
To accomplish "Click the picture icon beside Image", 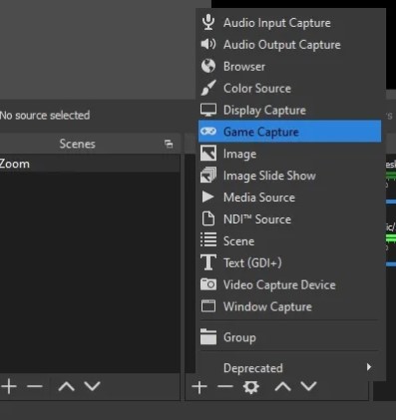I will coord(208,154).
